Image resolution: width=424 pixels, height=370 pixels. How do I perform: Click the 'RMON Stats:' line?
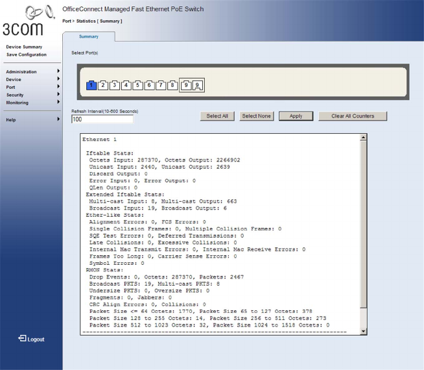pyautogui.click(x=104, y=270)
